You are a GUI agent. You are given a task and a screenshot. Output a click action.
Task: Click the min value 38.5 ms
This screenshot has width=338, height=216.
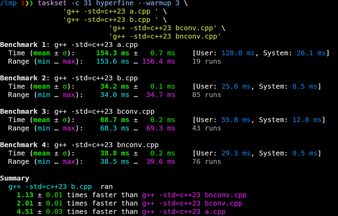(x=115, y=162)
